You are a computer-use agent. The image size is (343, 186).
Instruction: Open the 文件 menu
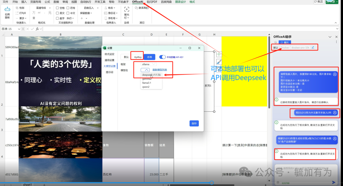click(5, 2)
